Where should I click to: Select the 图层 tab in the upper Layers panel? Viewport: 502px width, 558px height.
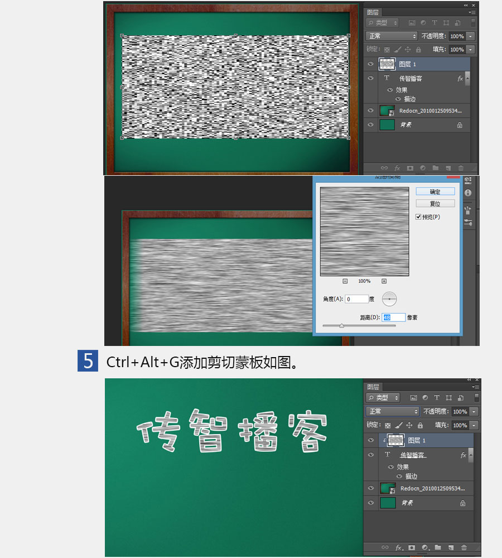pyautogui.click(x=373, y=12)
